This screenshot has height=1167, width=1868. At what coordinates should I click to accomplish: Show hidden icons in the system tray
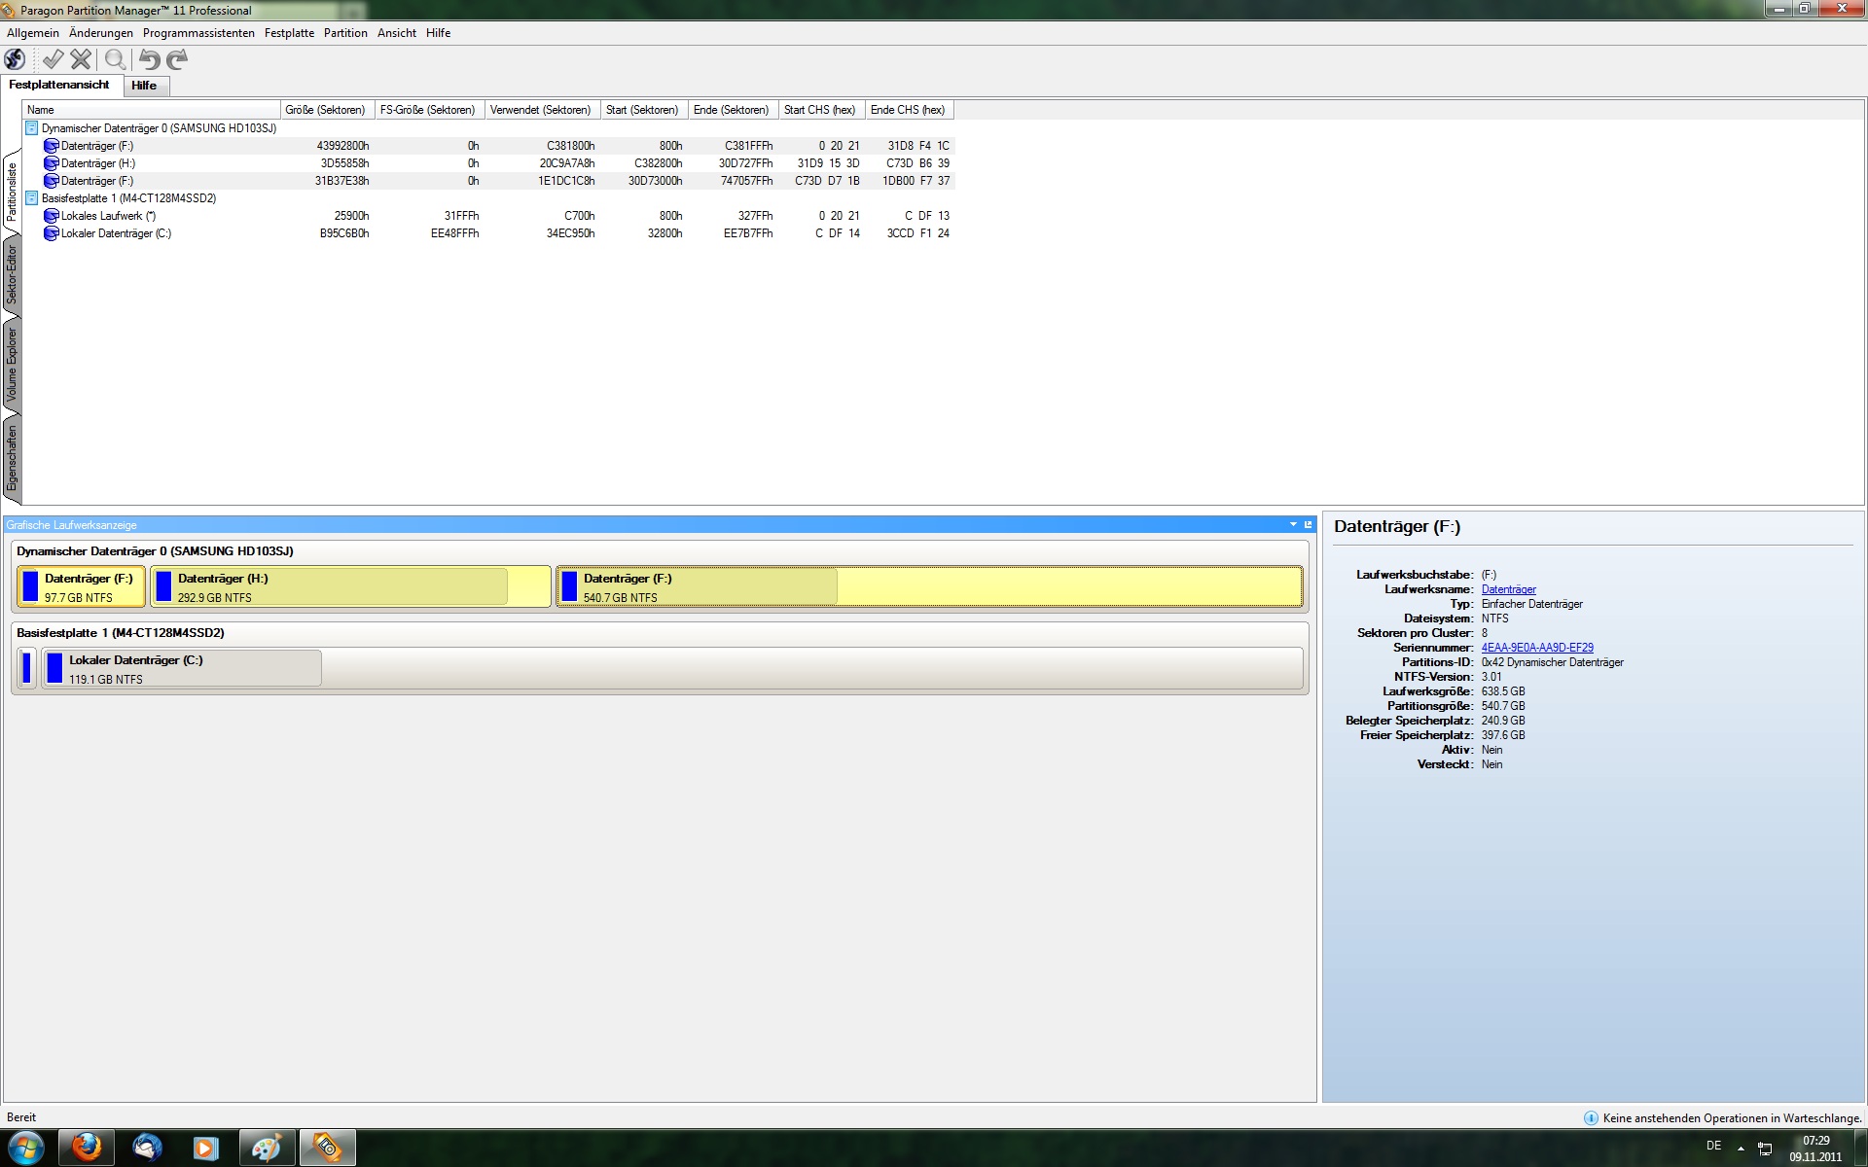pyautogui.click(x=1741, y=1149)
